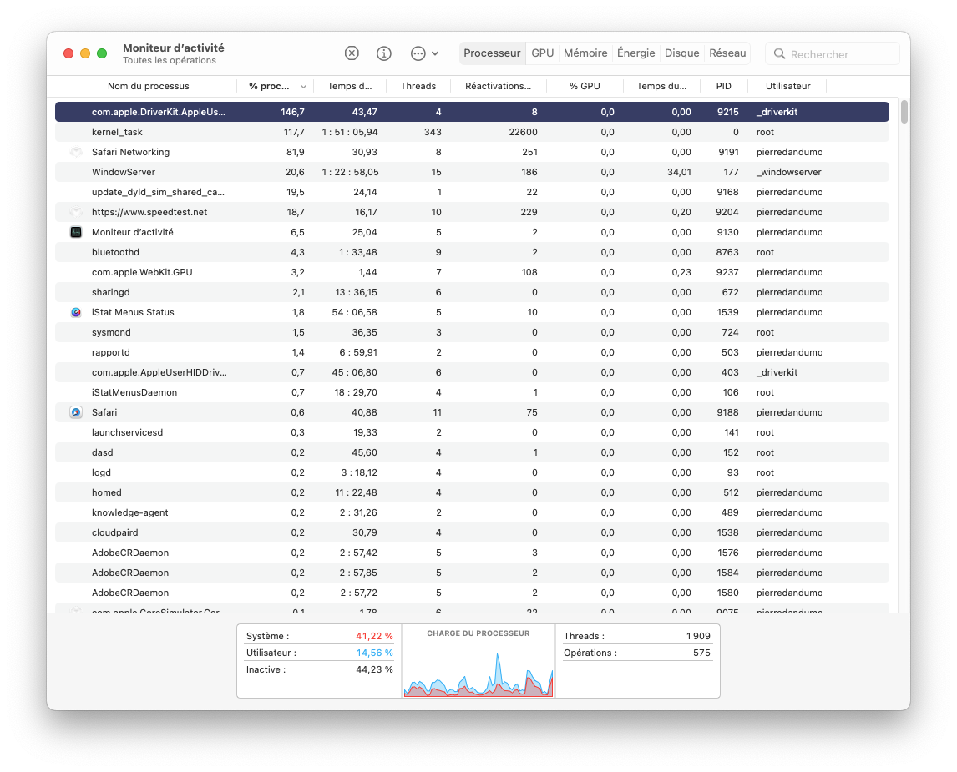
Task: Select the Safari process row
Action: [x=472, y=413]
